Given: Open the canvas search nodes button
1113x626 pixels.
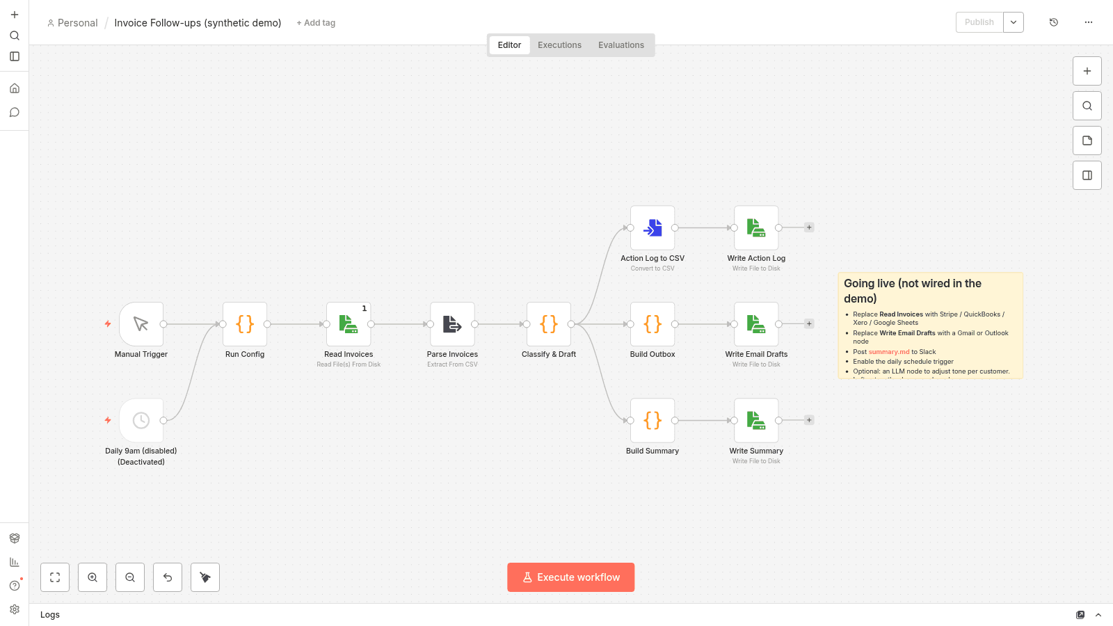Looking at the screenshot, I should click(x=1087, y=106).
